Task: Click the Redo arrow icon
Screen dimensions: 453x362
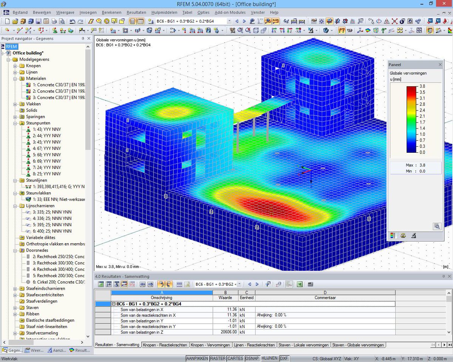Action: (x=80, y=21)
